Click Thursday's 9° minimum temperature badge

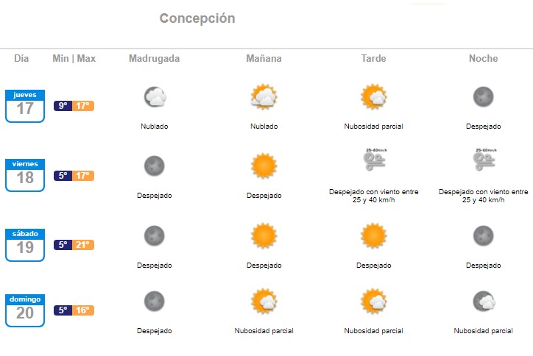point(63,106)
